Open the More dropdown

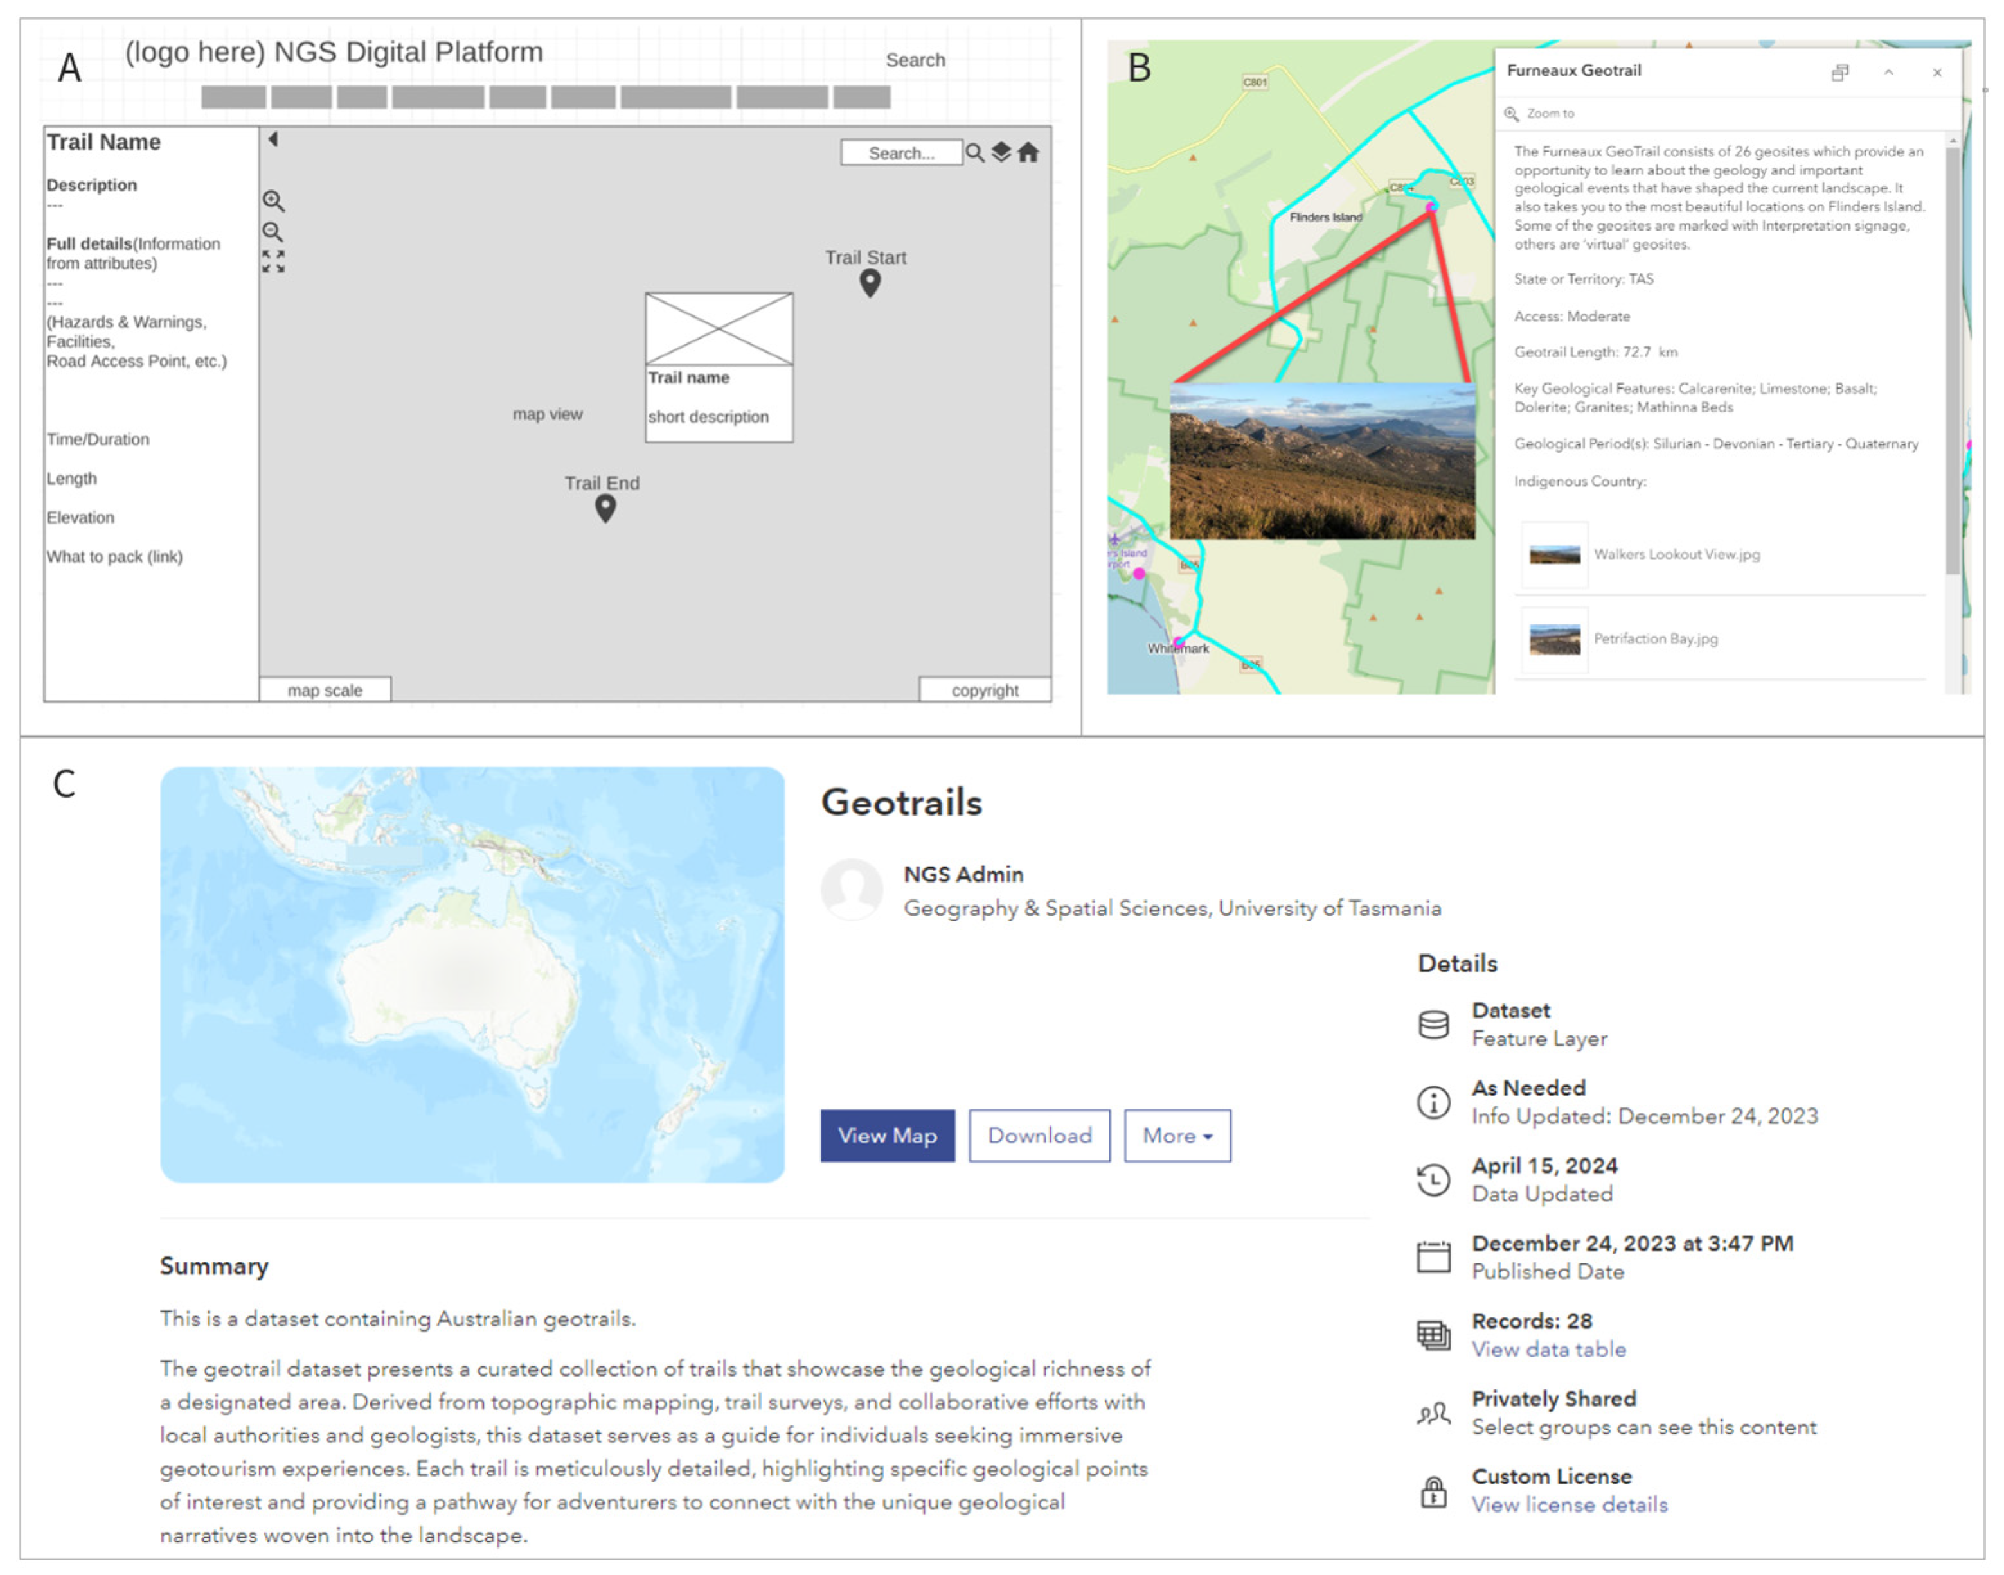(1177, 1136)
